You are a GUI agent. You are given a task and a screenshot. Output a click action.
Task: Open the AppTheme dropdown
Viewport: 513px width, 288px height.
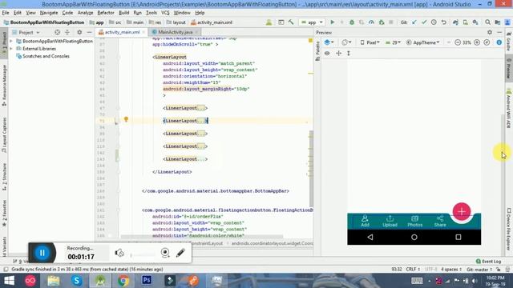(x=423, y=42)
